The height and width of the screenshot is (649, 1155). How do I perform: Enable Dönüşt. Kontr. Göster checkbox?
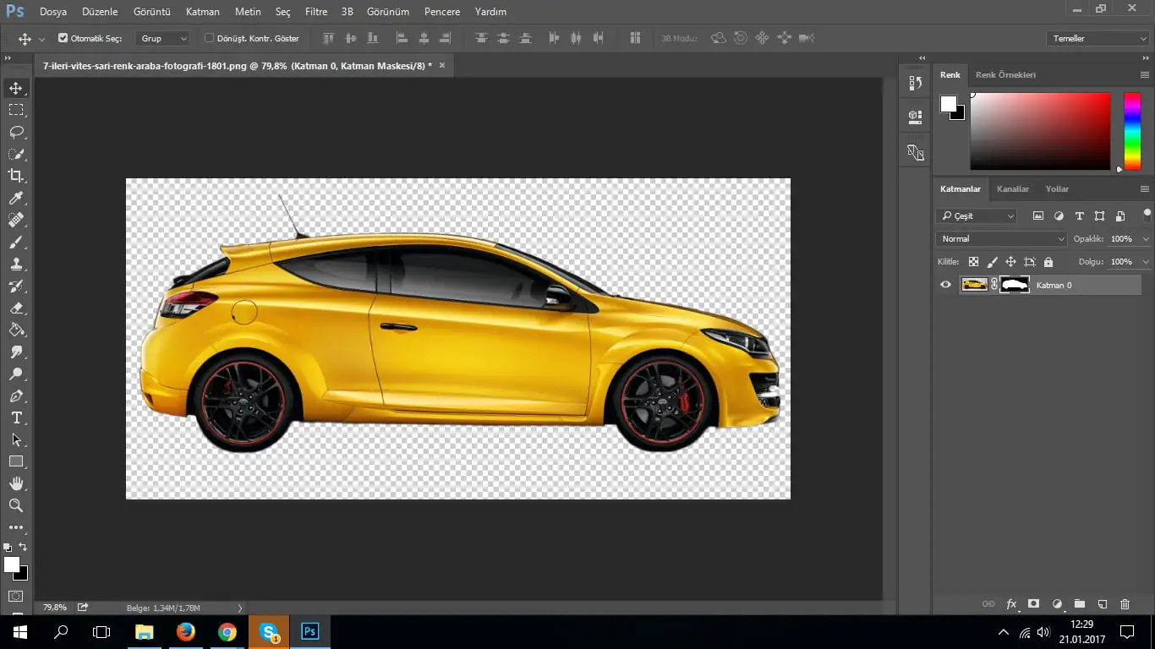(x=210, y=38)
